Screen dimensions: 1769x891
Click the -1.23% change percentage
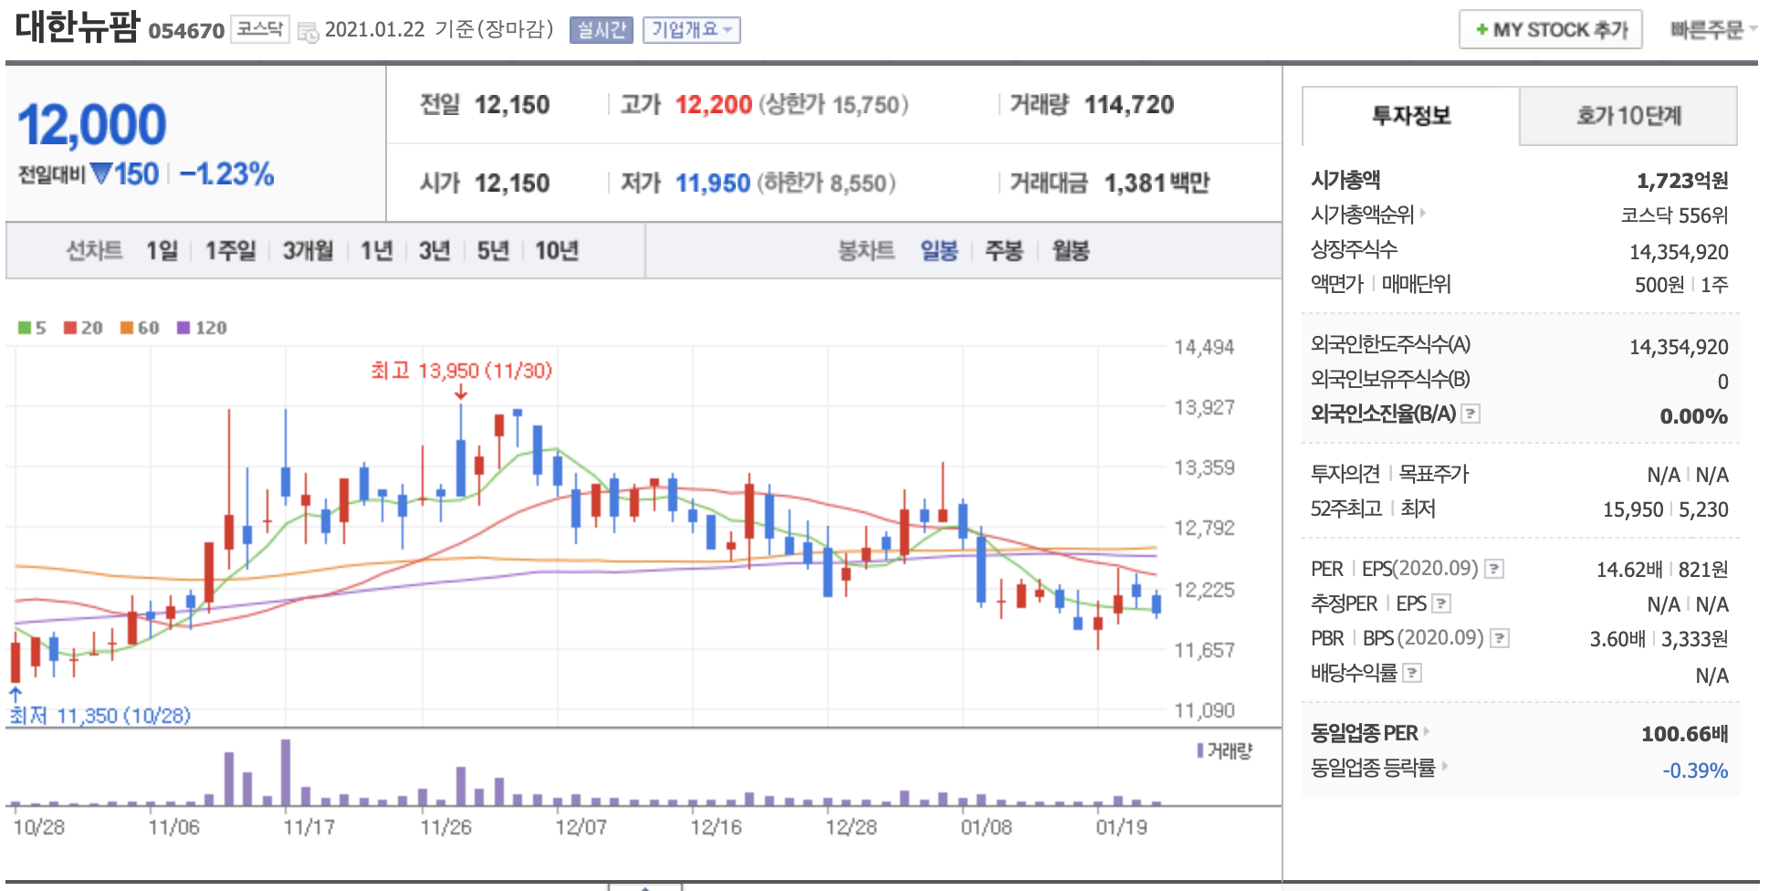coord(227,173)
